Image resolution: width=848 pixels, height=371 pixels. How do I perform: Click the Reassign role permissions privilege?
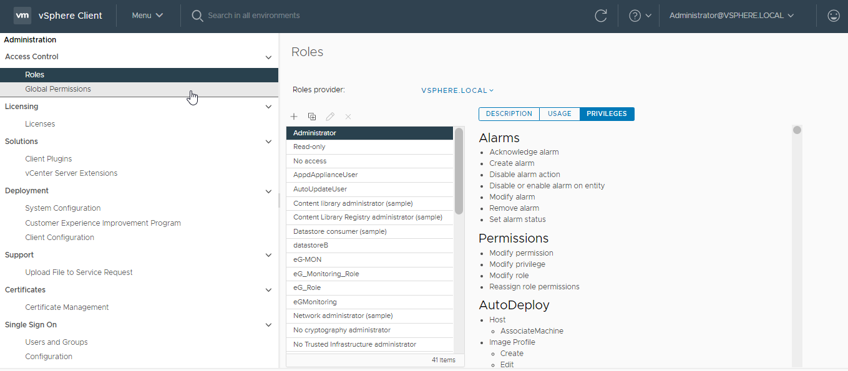pos(534,287)
